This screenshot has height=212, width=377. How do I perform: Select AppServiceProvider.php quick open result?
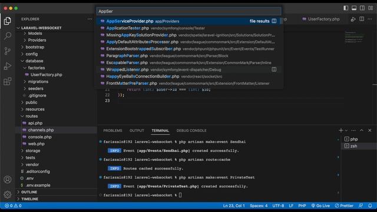click(188, 21)
